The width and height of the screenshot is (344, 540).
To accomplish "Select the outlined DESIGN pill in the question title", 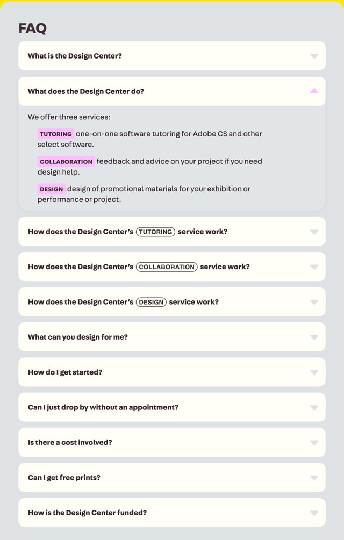I will pos(151,302).
